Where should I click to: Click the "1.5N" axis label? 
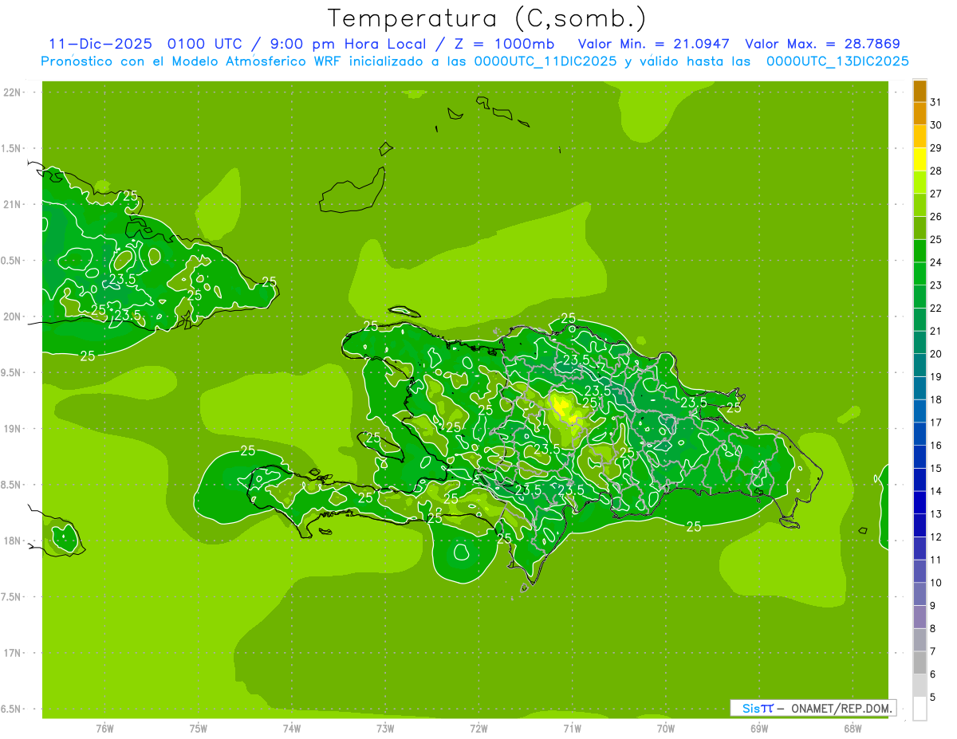[12, 149]
